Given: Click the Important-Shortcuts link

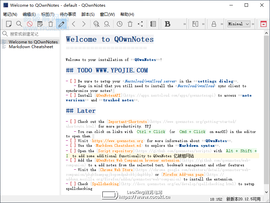Looking at the screenshot, I should [127, 122].
